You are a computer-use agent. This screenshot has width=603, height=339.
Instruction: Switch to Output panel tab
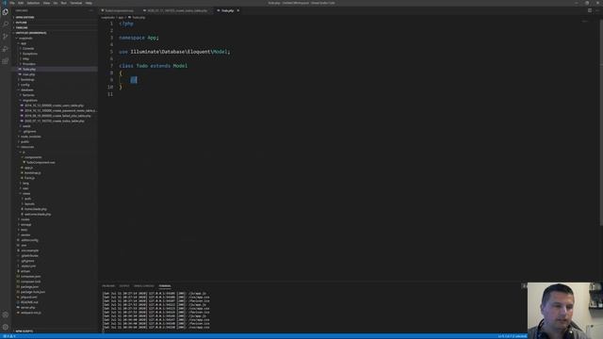[x=124, y=286]
